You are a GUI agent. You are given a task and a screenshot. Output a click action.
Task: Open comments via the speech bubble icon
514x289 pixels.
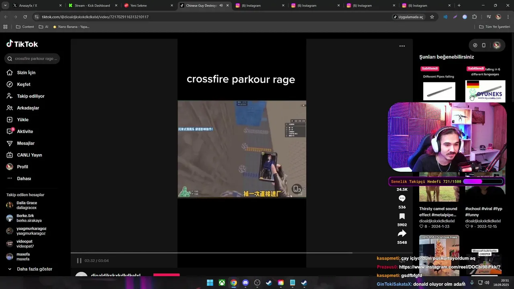pos(402,198)
